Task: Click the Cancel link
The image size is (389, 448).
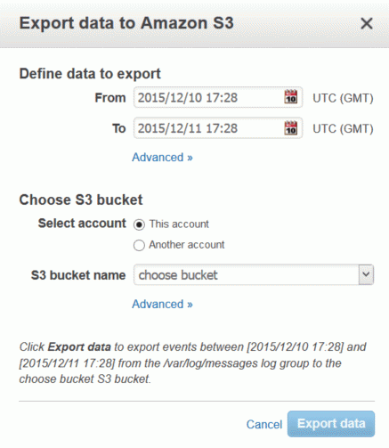Action: pyautogui.click(x=264, y=424)
